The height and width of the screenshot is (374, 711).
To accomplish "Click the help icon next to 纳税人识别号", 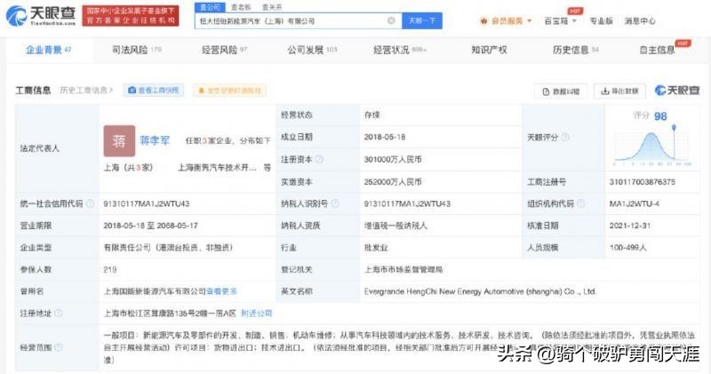I will 335,203.
